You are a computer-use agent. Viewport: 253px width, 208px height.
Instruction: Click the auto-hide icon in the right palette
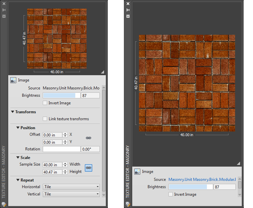coord(128,10)
